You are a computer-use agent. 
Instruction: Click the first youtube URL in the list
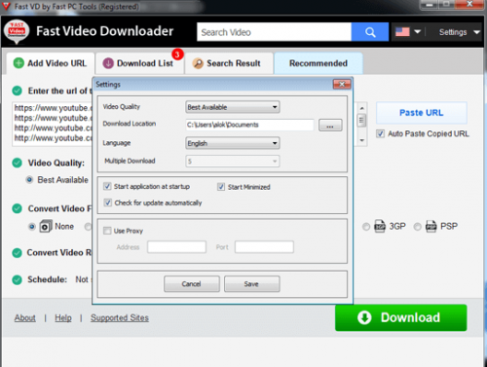pyautogui.click(x=54, y=108)
